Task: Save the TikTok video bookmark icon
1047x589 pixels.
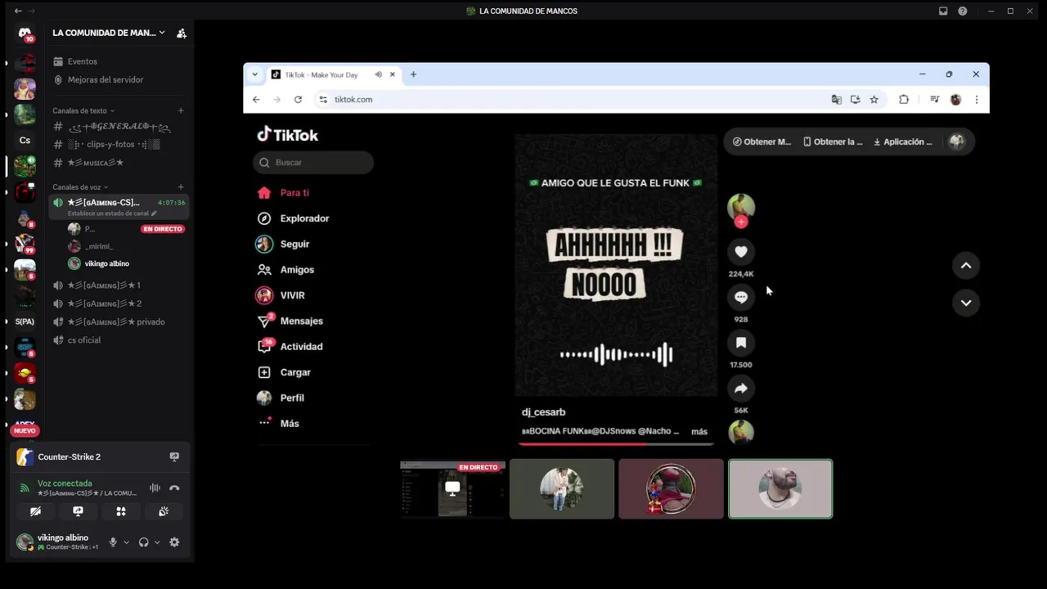Action: pos(741,343)
